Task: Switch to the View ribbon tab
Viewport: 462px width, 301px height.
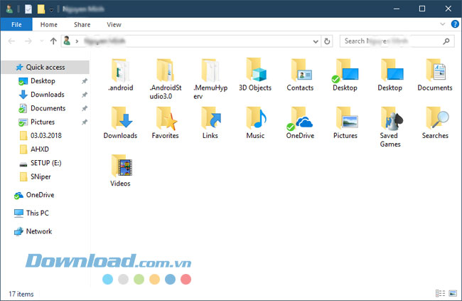Action: [x=114, y=24]
